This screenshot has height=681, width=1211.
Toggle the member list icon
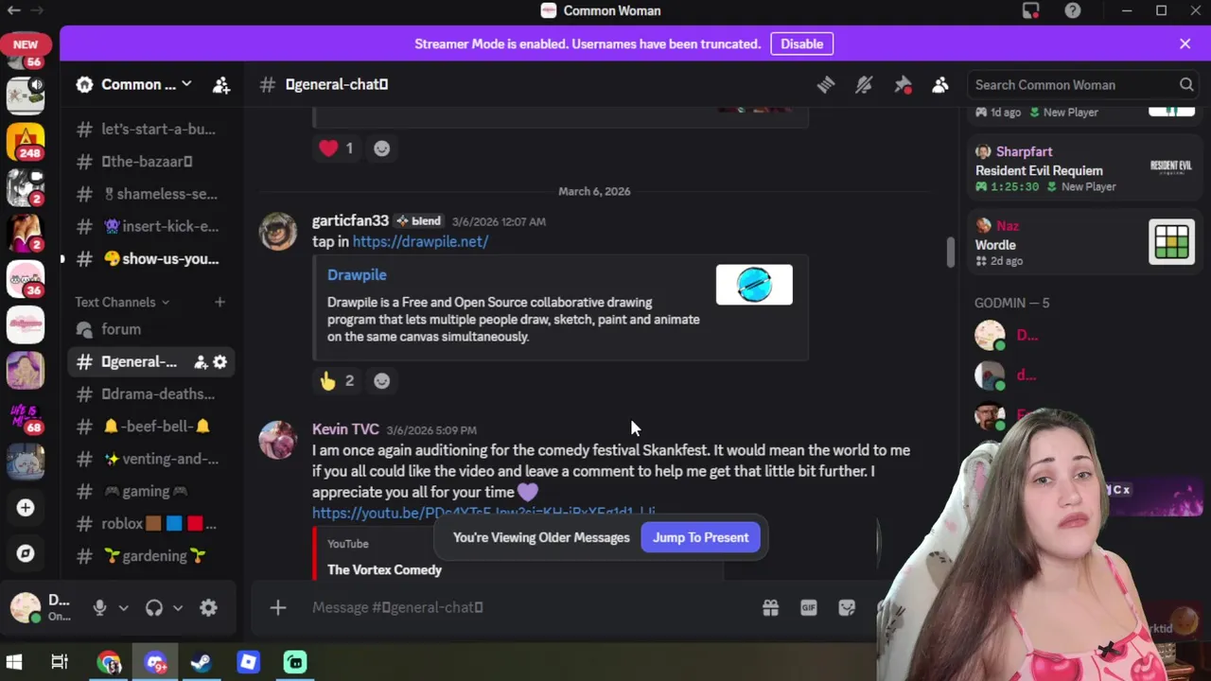[940, 85]
